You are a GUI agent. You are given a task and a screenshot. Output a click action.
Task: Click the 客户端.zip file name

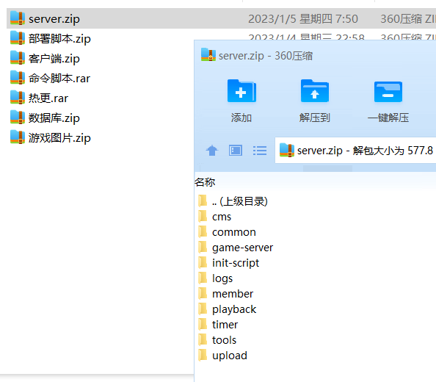pos(54,59)
